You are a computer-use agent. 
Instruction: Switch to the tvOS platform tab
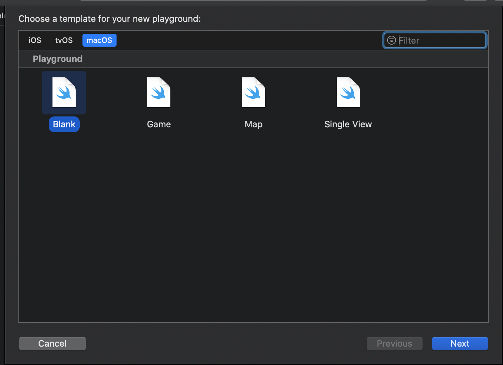coord(64,40)
